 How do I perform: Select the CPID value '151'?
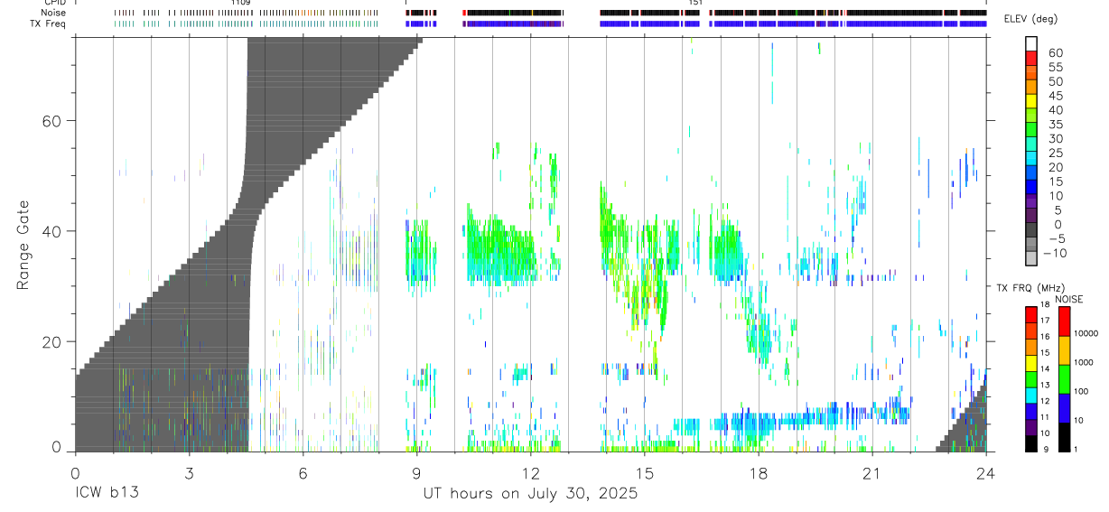[695, 3]
